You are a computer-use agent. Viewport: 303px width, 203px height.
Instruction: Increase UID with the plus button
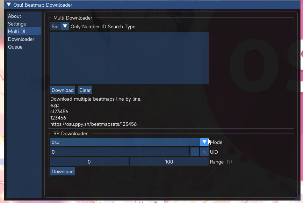coord(204,152)
